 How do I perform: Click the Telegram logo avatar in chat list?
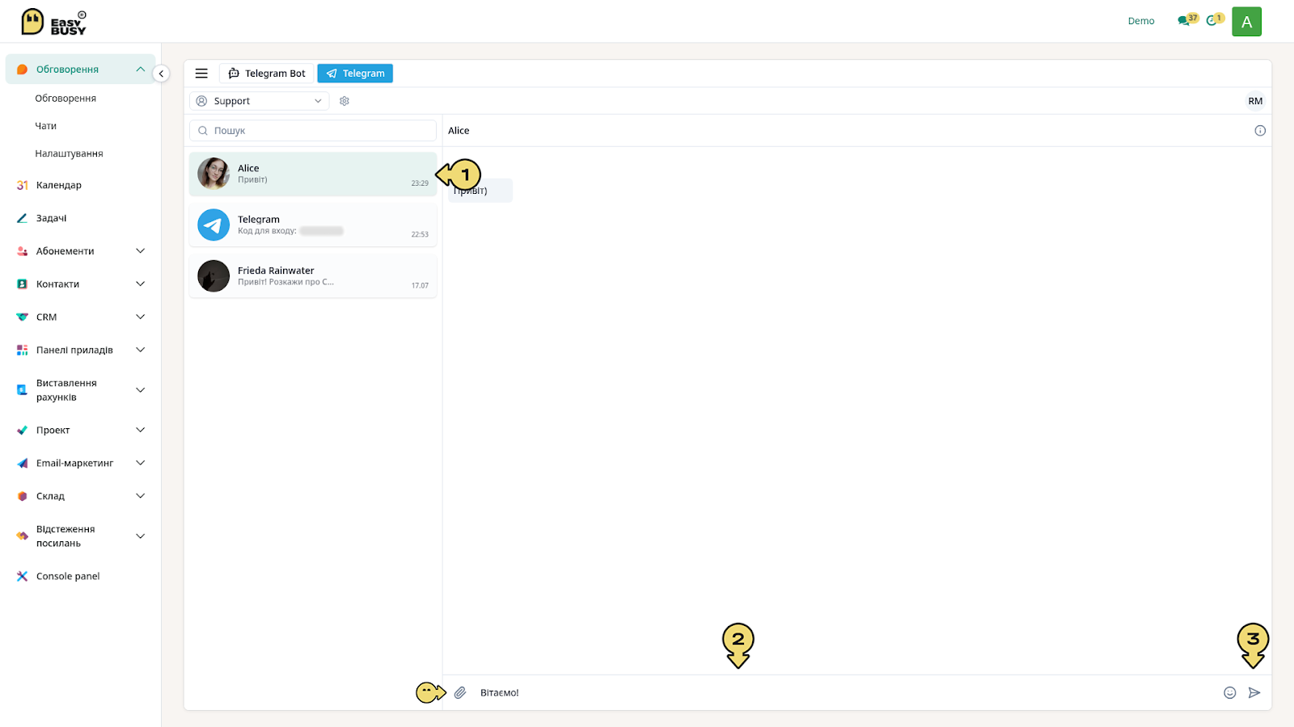[x=214, y=225]
